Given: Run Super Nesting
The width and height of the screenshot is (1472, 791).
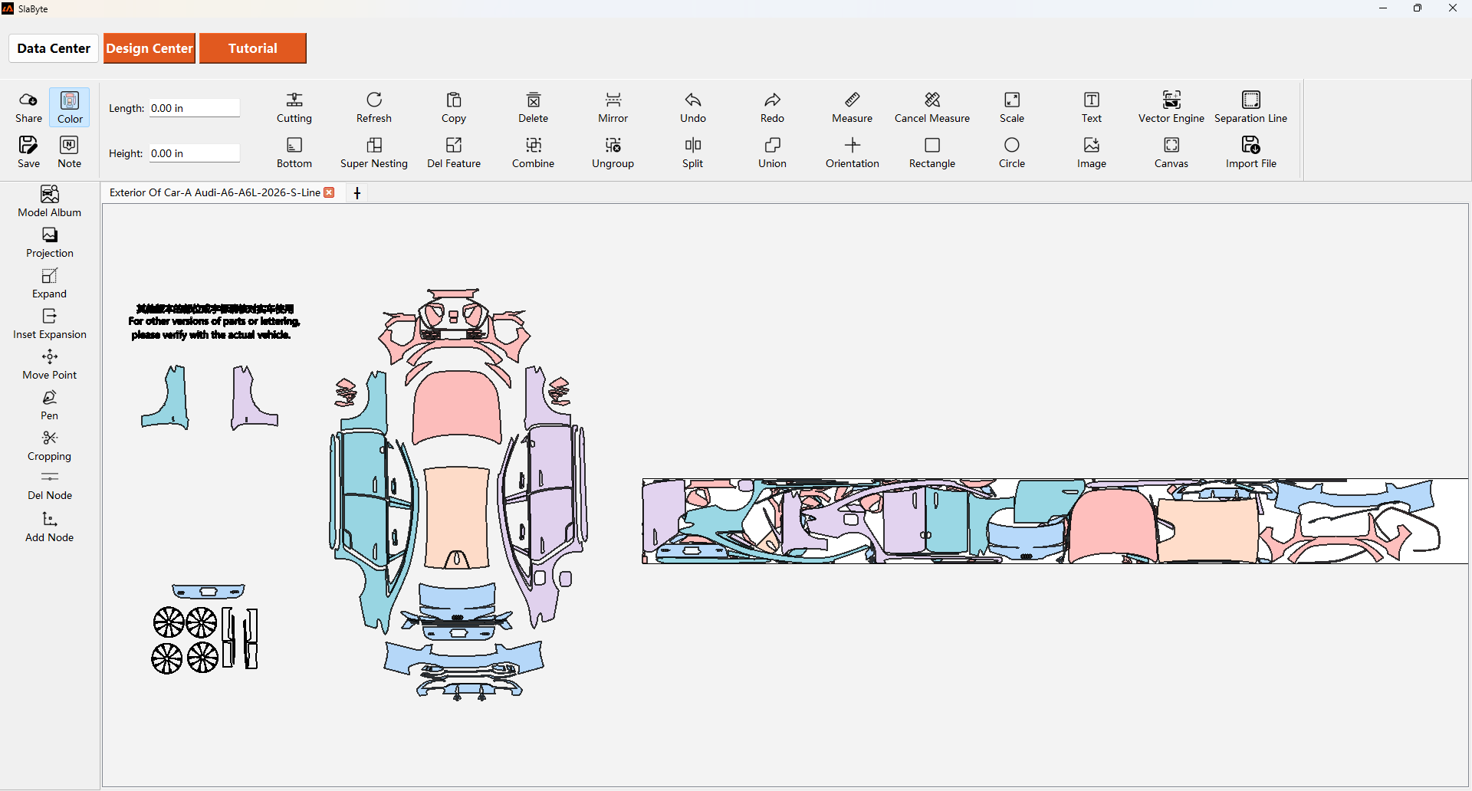Looking at the screenshot, I should [x=374, y=153].
